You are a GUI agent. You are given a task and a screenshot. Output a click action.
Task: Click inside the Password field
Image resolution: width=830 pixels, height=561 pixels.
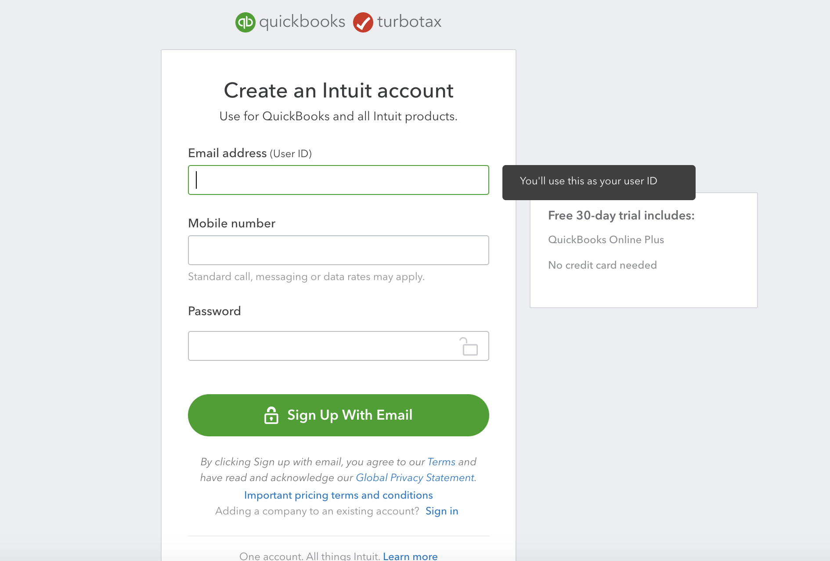(x=325, y=346)
